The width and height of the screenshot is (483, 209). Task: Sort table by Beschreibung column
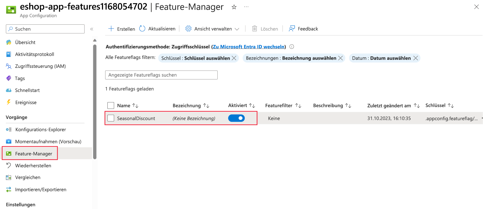coord(332,106)
